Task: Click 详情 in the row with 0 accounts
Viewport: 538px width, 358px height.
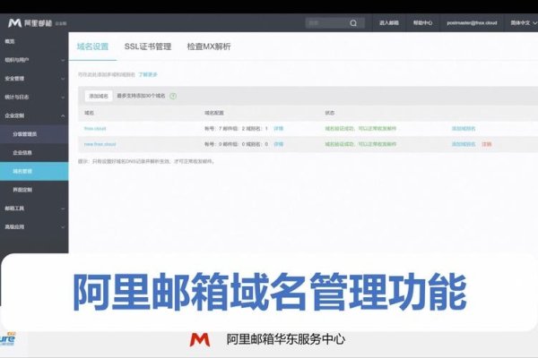Action: pyautogui.click(x=279, y=144)
